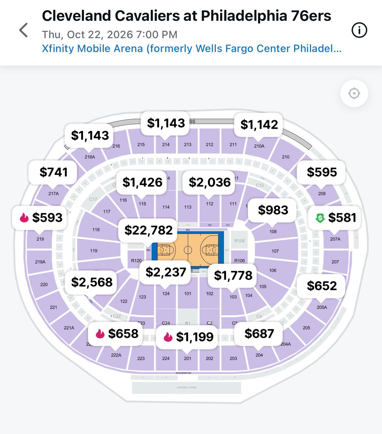Choose the $2,036 price for section 112
Image resolution: width=382 pixels, height=434 pixels.
(210, 182)
